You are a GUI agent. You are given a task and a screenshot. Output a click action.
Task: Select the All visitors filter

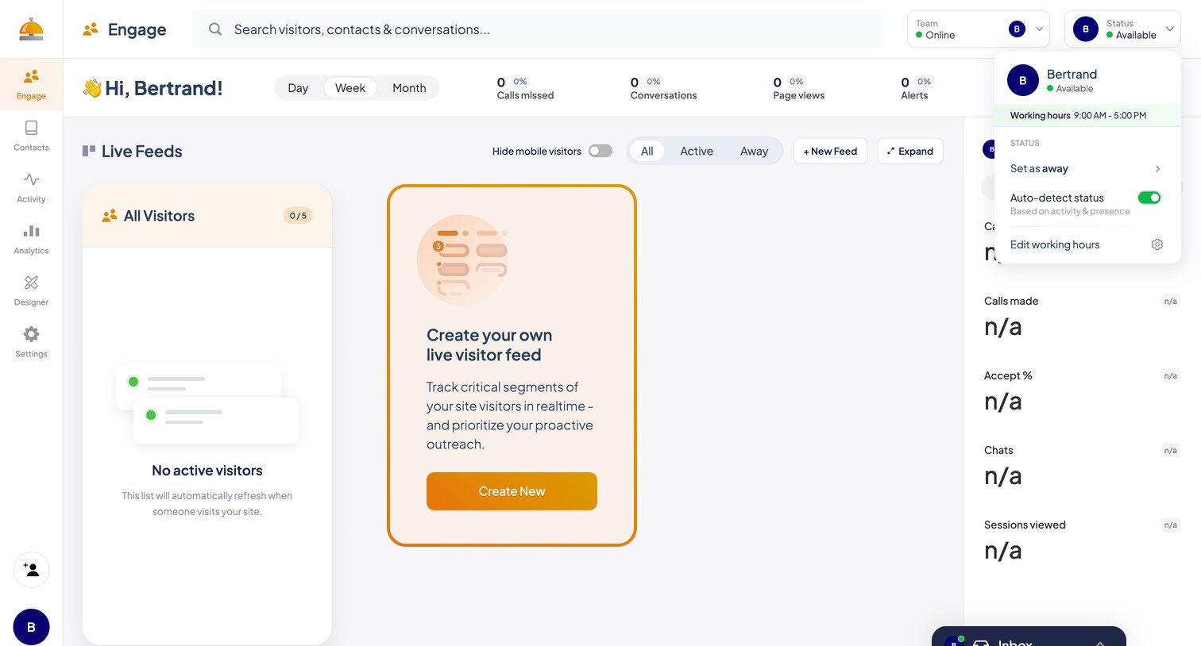click(x=647, y=151)
